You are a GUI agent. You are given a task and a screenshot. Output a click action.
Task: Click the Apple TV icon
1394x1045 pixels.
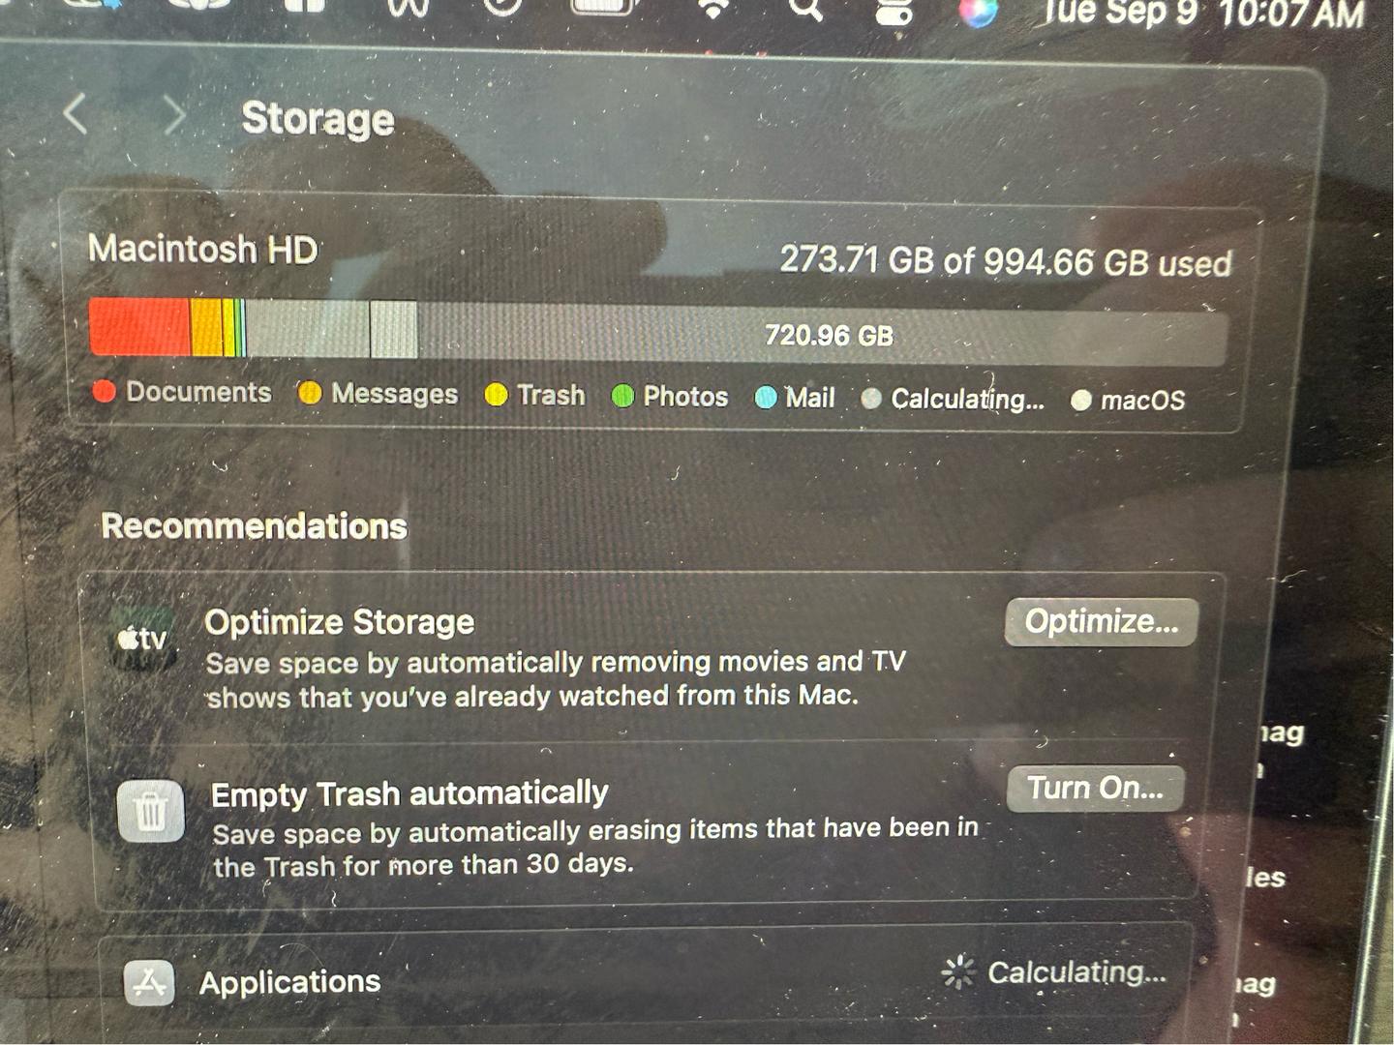point(142,639)
